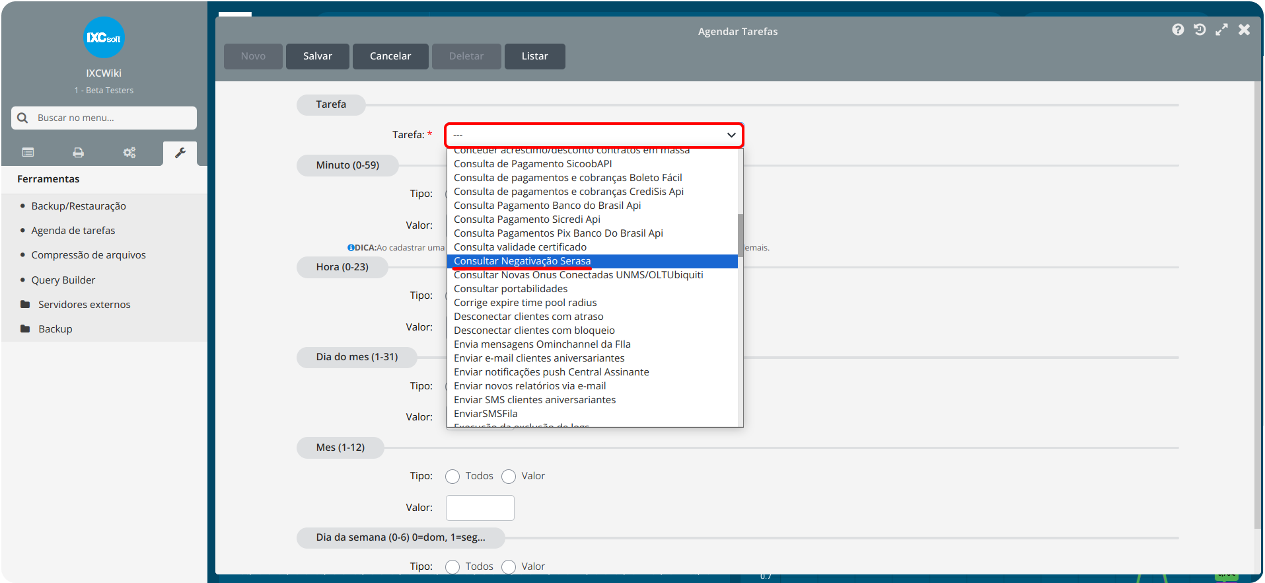Open Agenda de tarefas menu item

(x=73, y=230)
